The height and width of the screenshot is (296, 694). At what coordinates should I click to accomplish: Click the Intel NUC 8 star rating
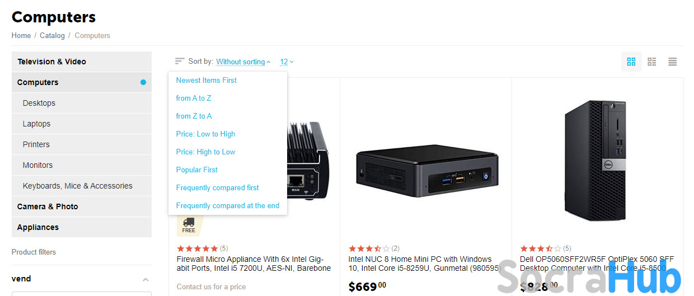(369, 248)
